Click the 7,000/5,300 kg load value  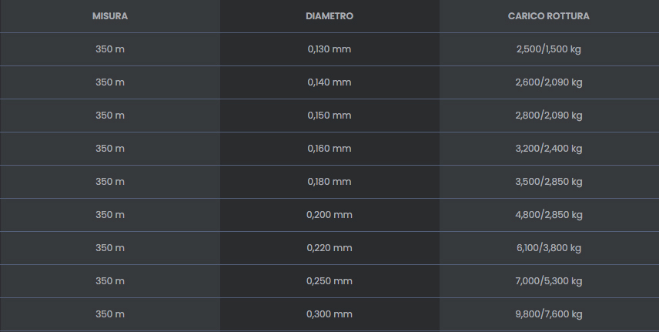coord(549,281)
